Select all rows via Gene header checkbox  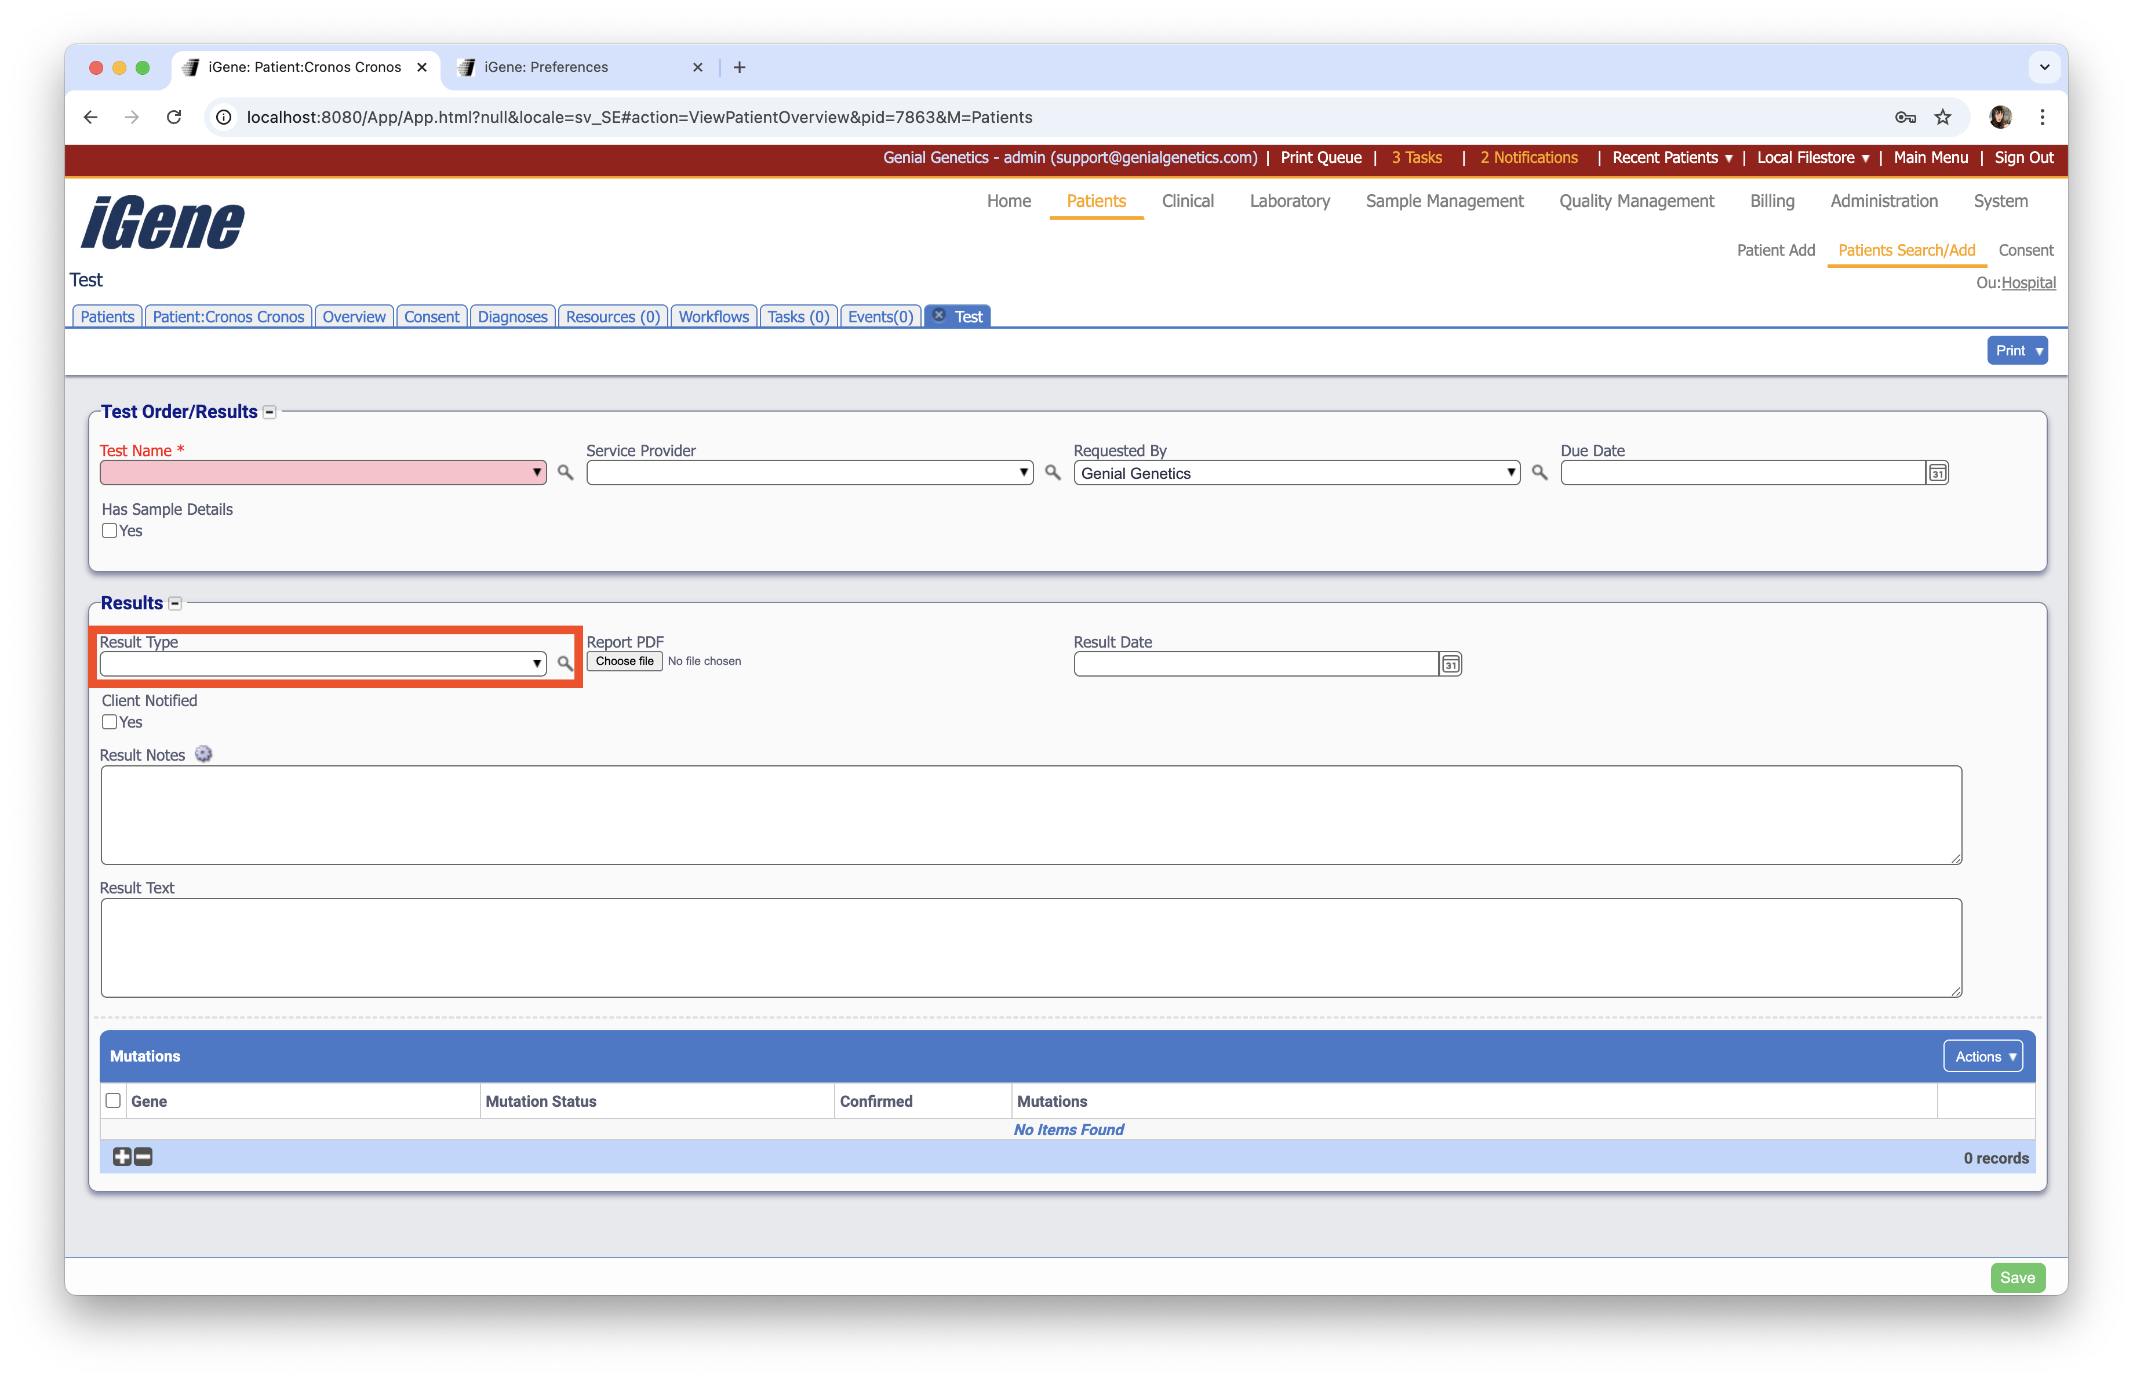click(x=113, y=1100)
